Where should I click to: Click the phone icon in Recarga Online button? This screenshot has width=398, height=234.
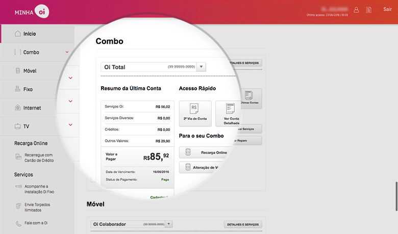click(x=188, y=152)
